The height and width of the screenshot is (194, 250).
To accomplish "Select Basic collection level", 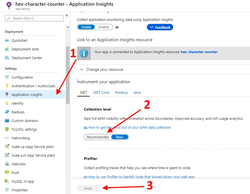I will pos(120,137).
